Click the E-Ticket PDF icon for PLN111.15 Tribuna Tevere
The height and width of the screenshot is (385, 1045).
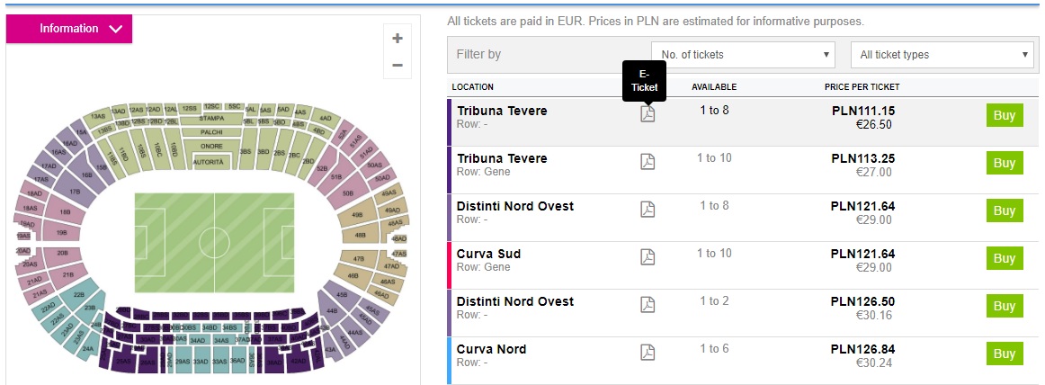(648, 114)
